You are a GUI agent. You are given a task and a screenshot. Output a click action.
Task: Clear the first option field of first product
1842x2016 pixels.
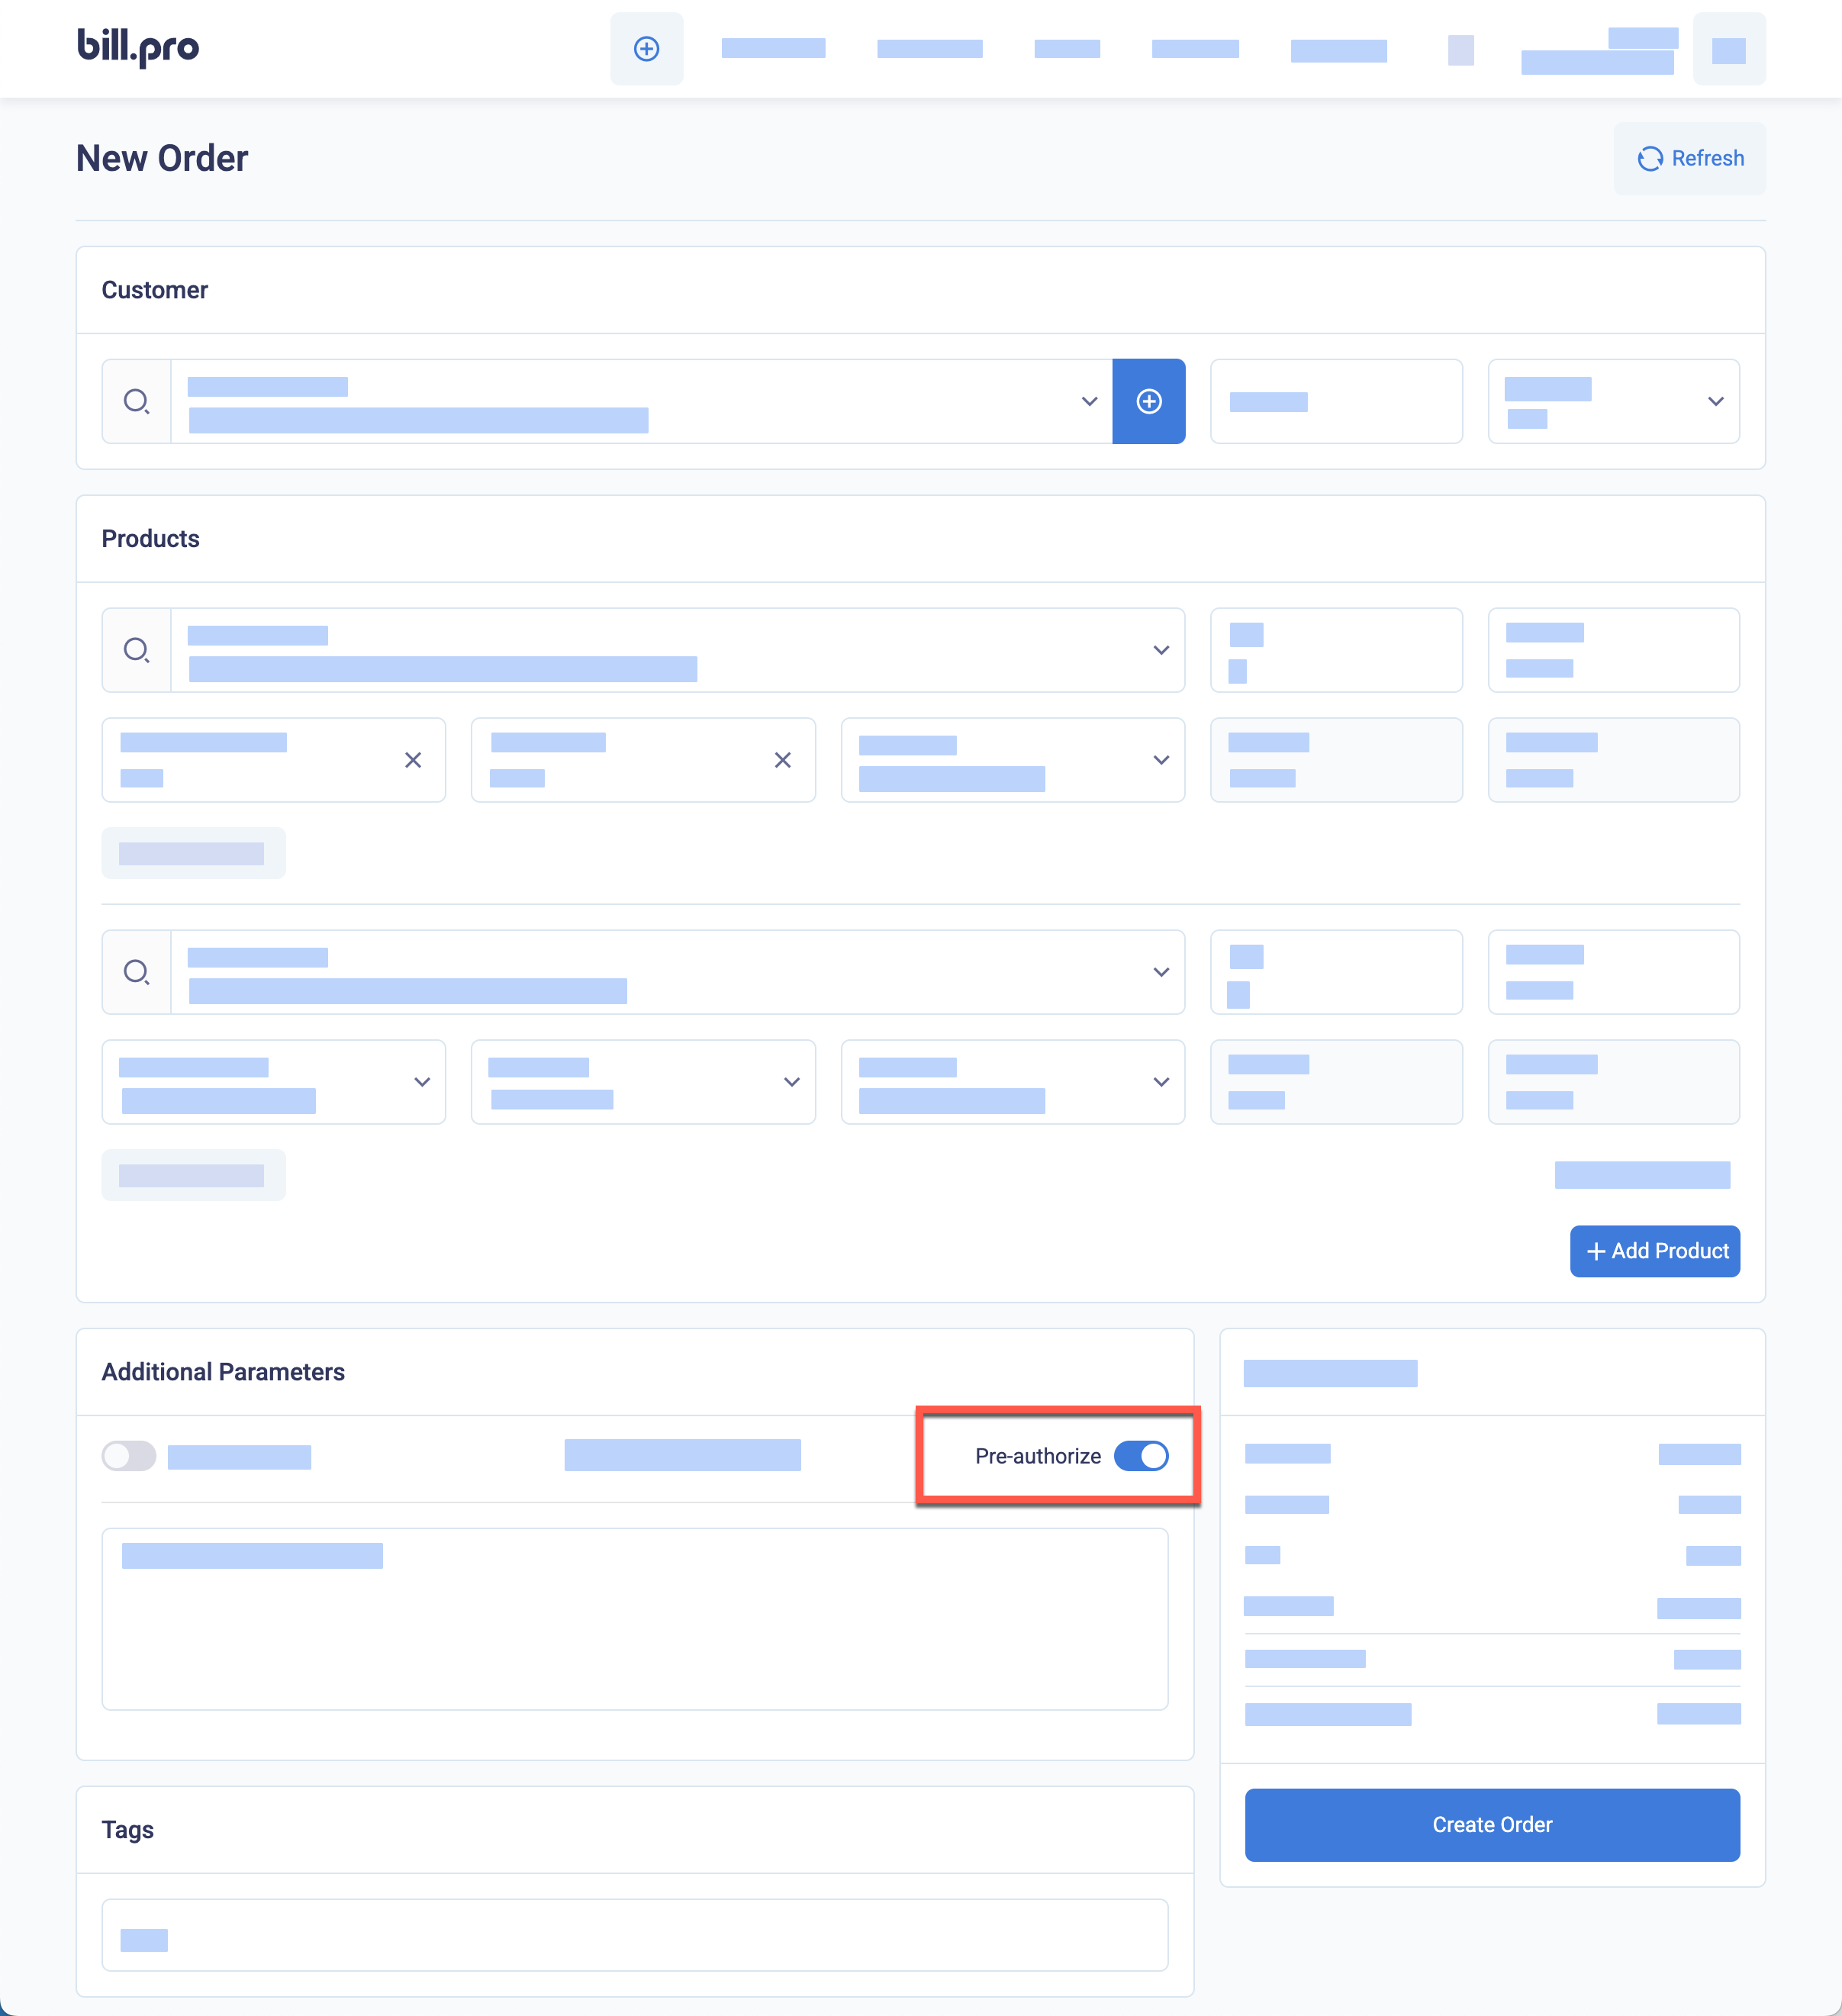coord(413,760)
